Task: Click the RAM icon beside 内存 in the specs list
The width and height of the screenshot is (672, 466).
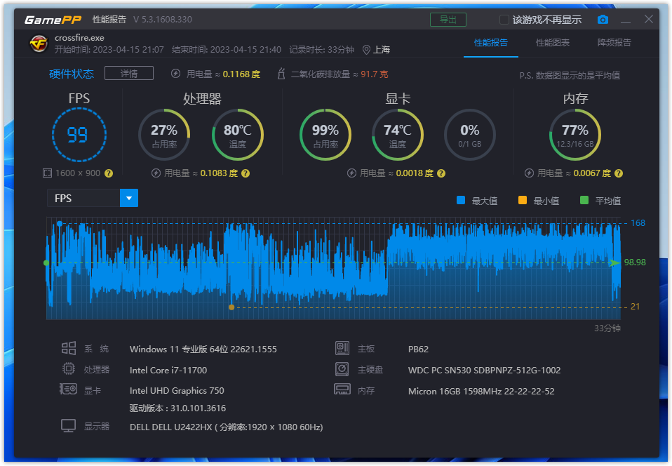Action: [342, 390]
